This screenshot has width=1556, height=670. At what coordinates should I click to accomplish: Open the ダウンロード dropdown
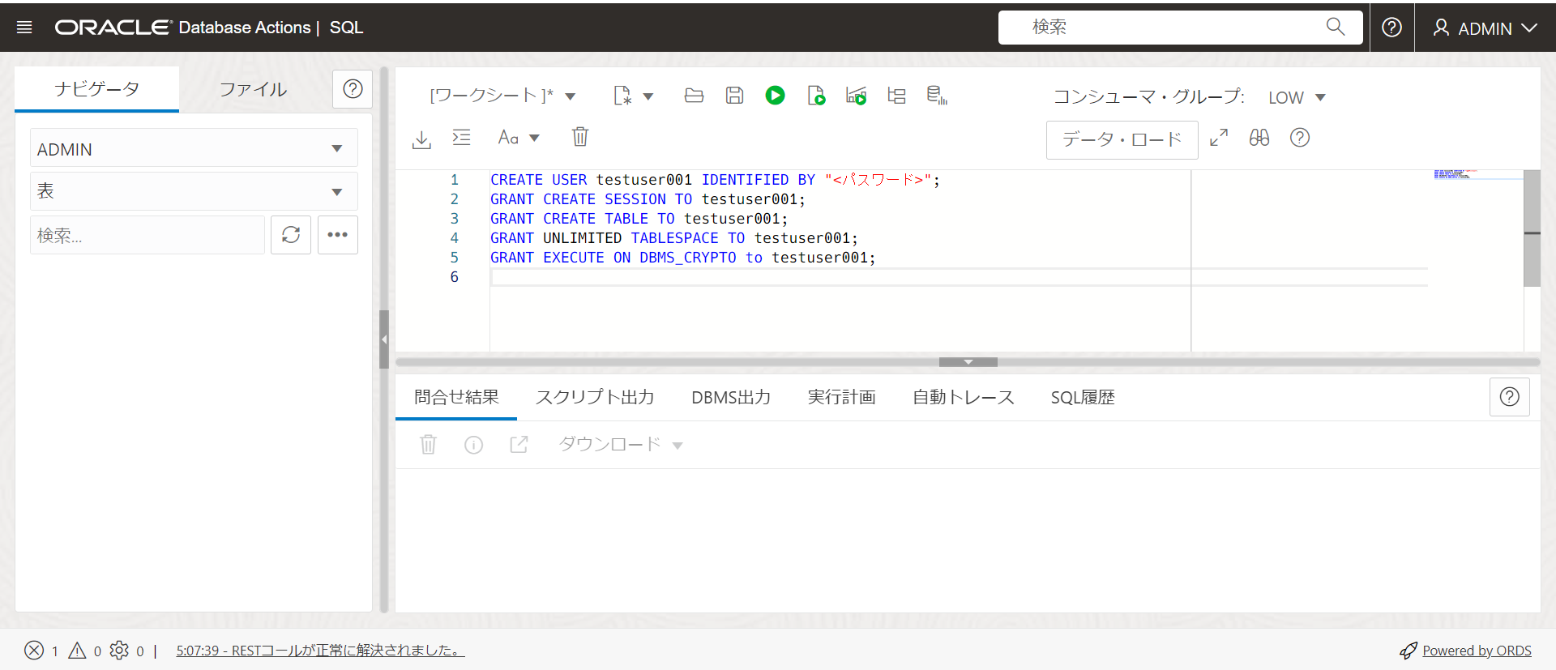[621, 444]
